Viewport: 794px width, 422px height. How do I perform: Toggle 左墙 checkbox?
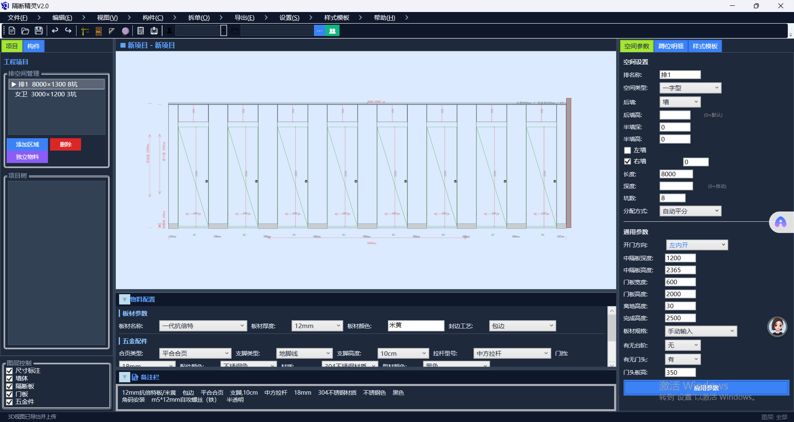pos(627,150)
